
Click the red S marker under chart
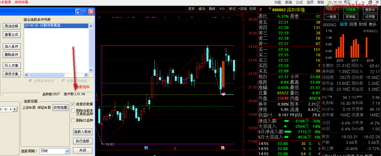175,148
